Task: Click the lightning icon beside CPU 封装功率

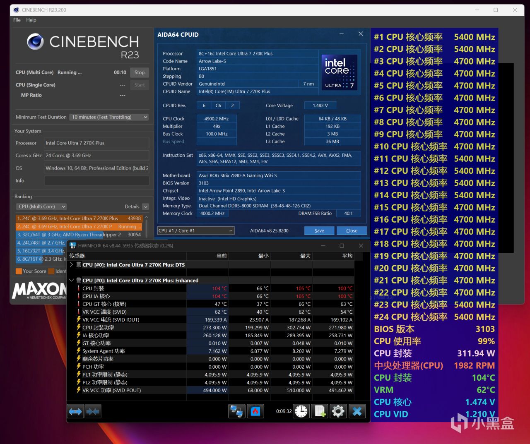Action: click(79, 327)
